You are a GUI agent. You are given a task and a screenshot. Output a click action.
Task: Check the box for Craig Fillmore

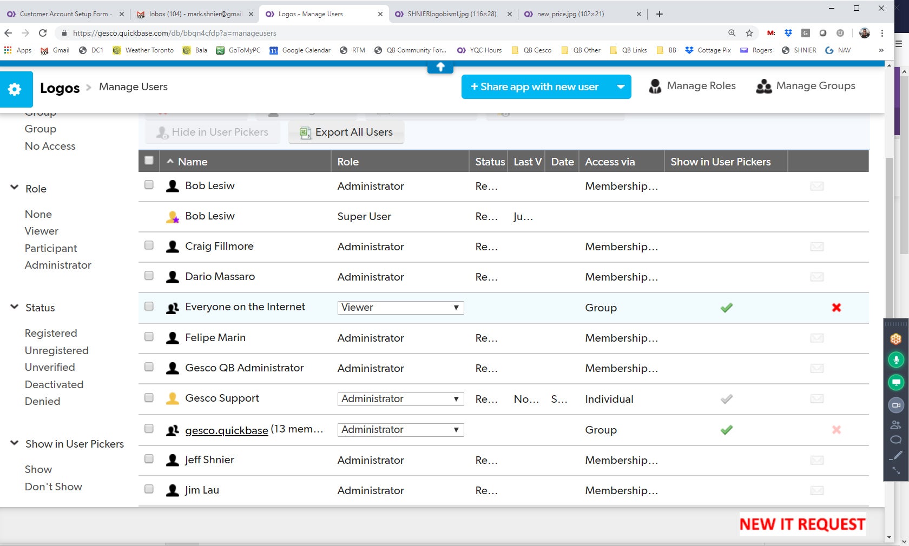click(x=149, y=245)
